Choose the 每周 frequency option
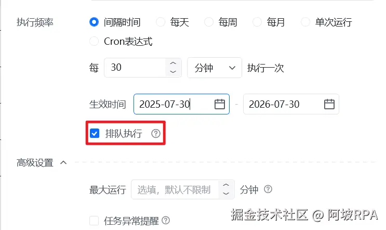This screenshot has width=386, height=230. coord(209,22)
